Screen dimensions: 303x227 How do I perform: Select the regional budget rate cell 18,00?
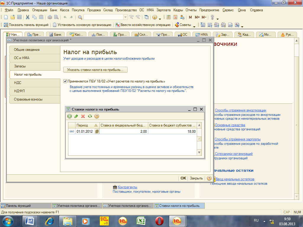click(x=173, y=132)
